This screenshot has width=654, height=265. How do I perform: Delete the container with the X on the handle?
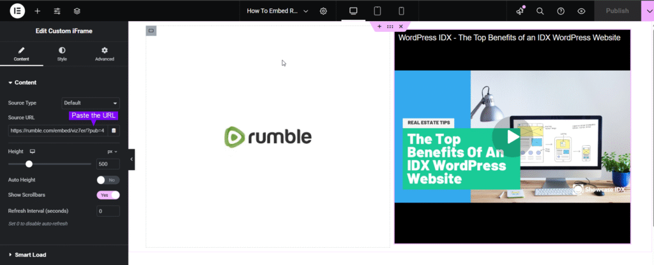(x=401, y=27)
